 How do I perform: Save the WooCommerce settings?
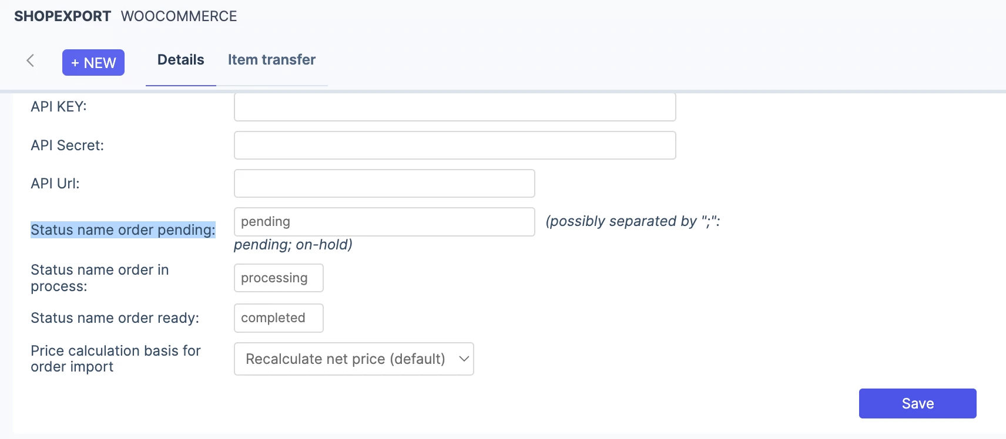click(x=917, y=403)
